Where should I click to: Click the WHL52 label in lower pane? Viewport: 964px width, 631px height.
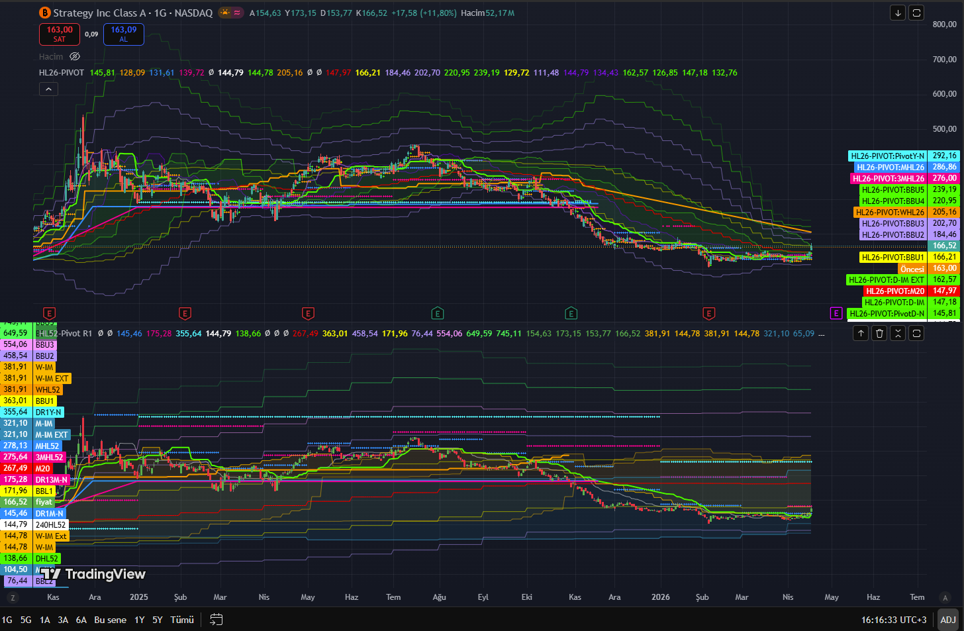pos(48,390)
